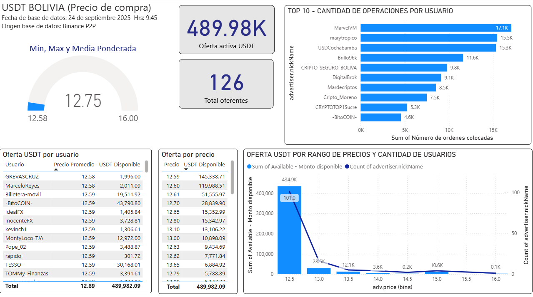Select the MontyLoco-TJA row
Viewport: 533px width, 297px height.
pyautogui.click(x=73, y=238)
